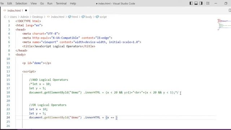This screenshot has width=231, height=130.
Task: Open the Selection menu
Action: tap(21, 3)
